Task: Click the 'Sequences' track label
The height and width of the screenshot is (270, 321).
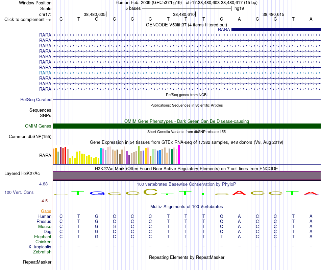Action: coord(40,110)
